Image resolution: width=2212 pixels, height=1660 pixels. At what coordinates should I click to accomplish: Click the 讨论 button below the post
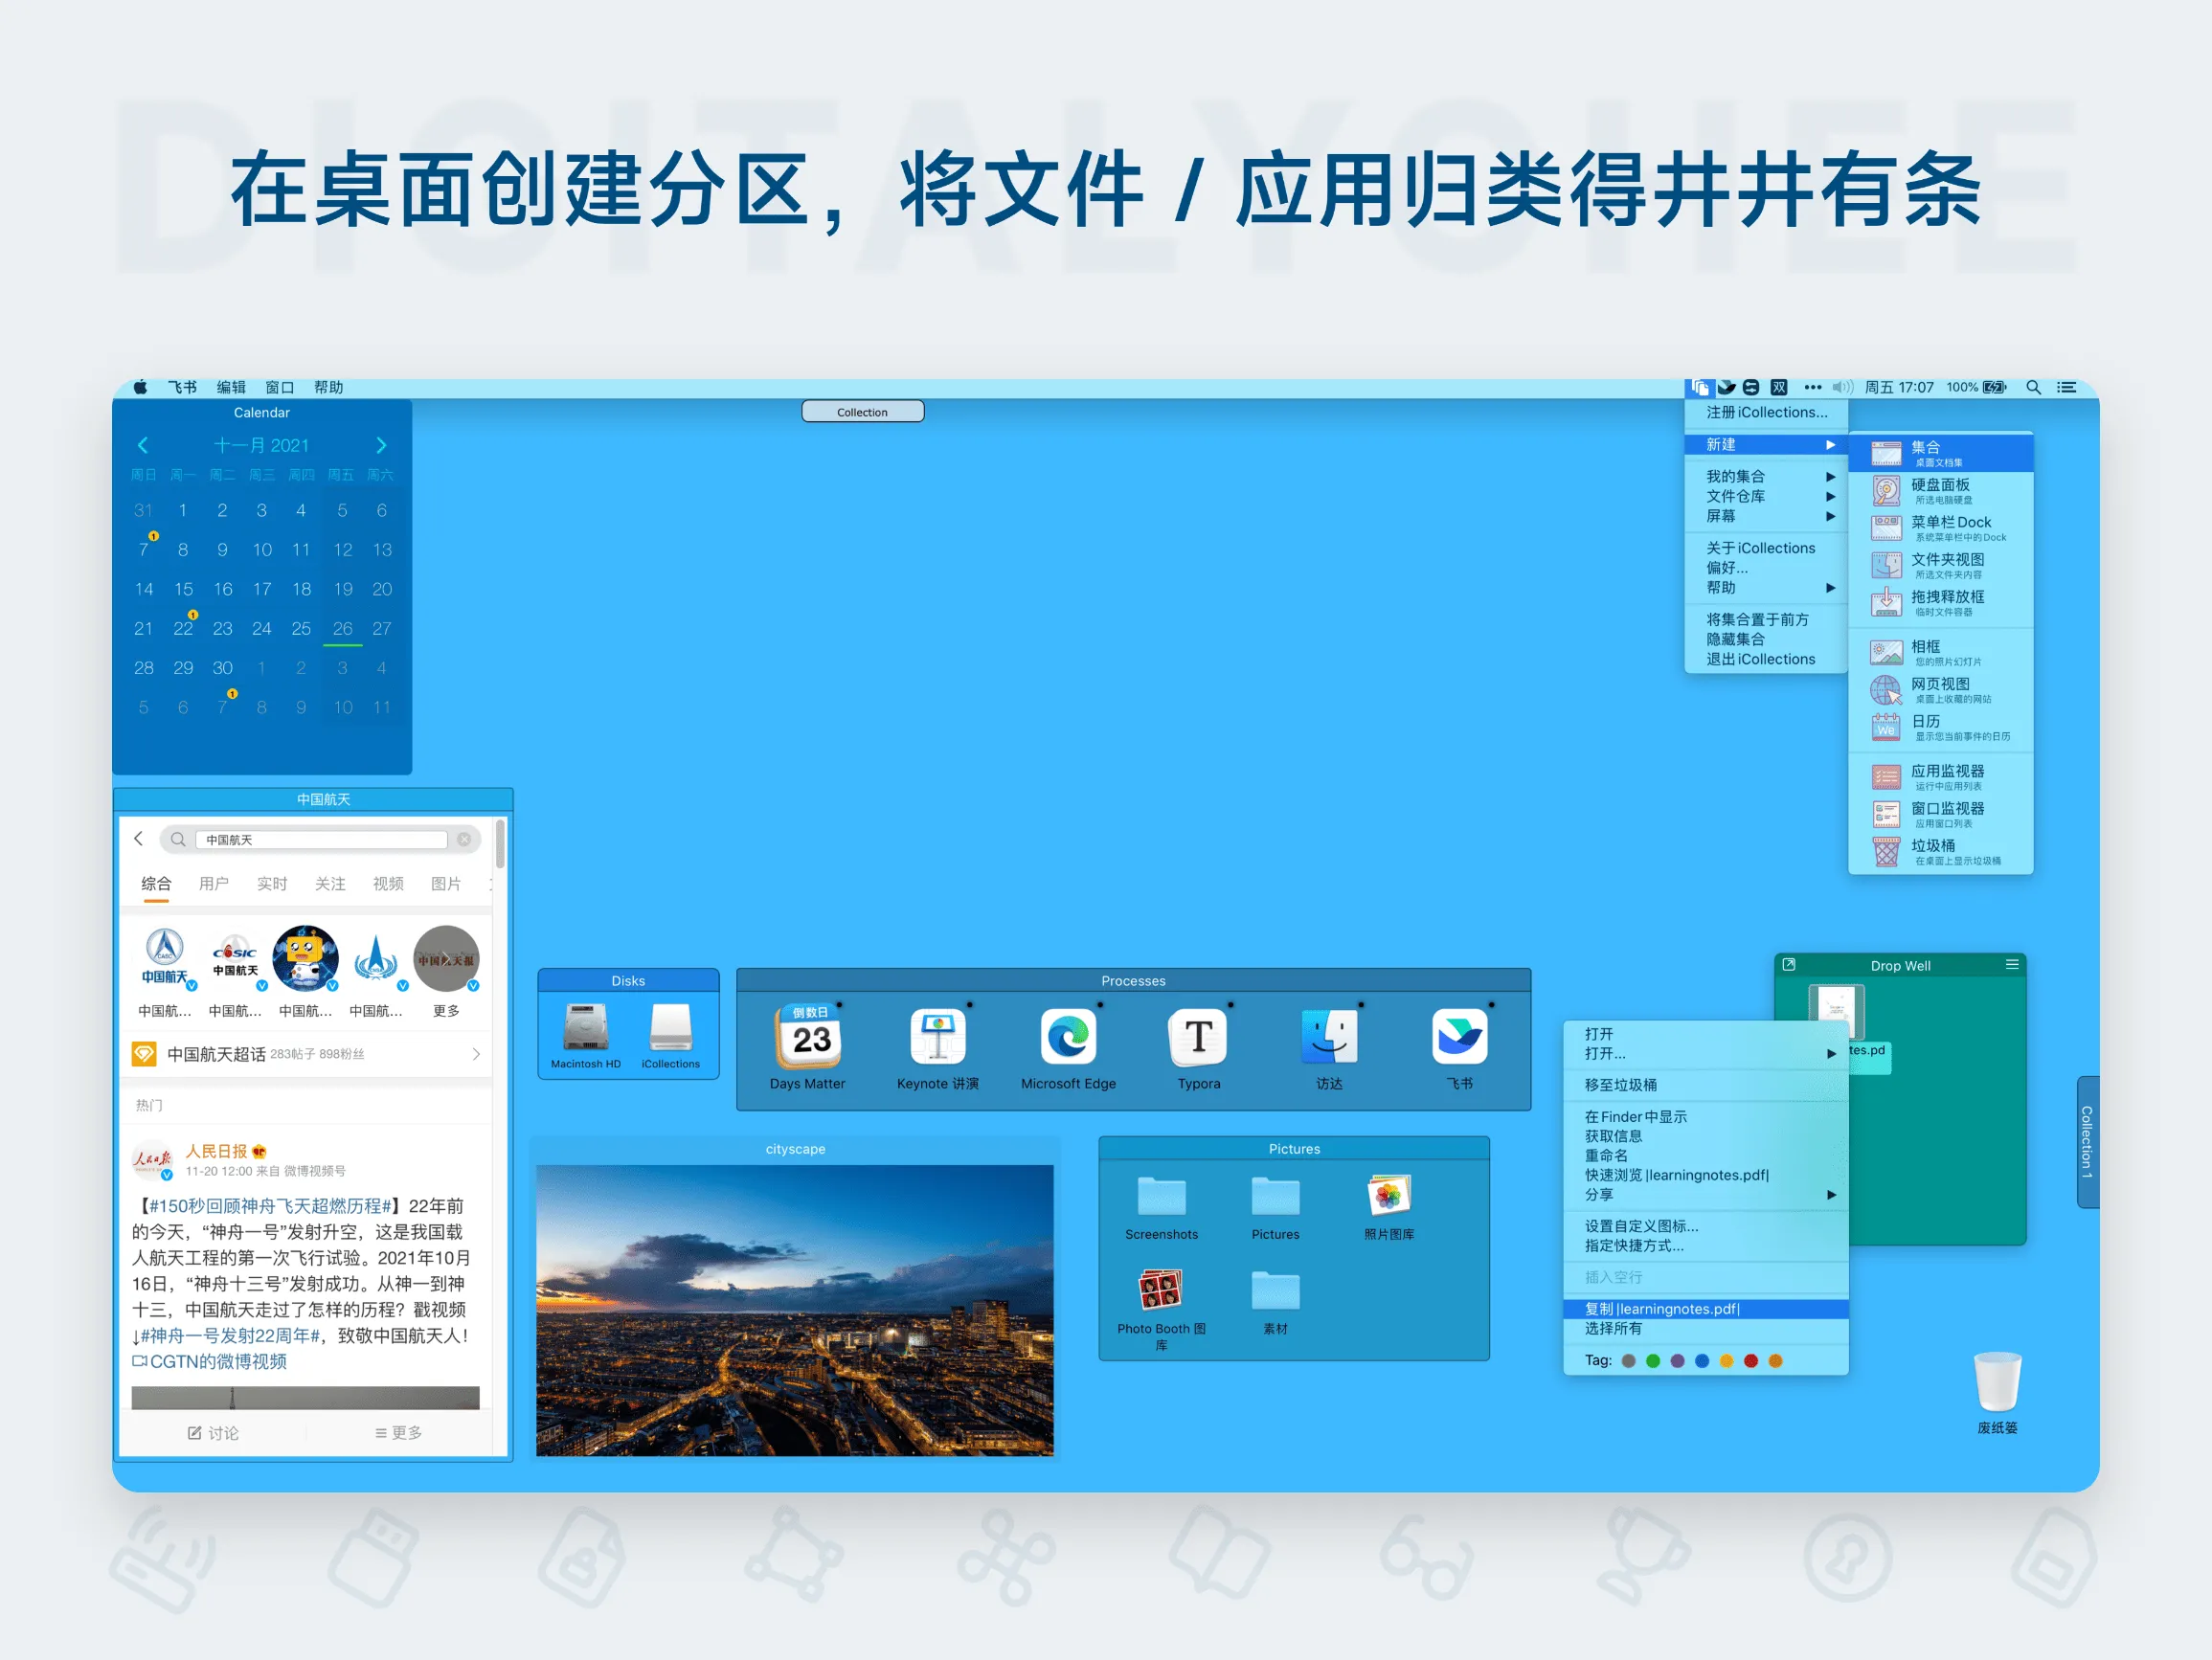click(213, 1433)
